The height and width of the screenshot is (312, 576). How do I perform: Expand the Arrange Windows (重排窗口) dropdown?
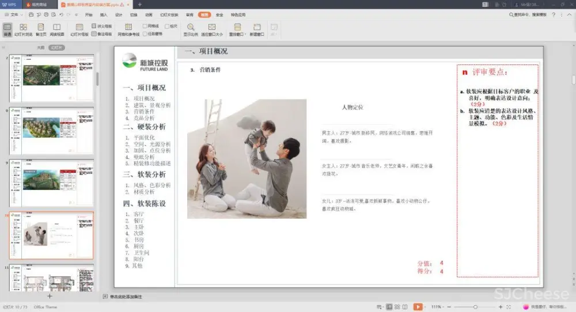click(237, 30)
